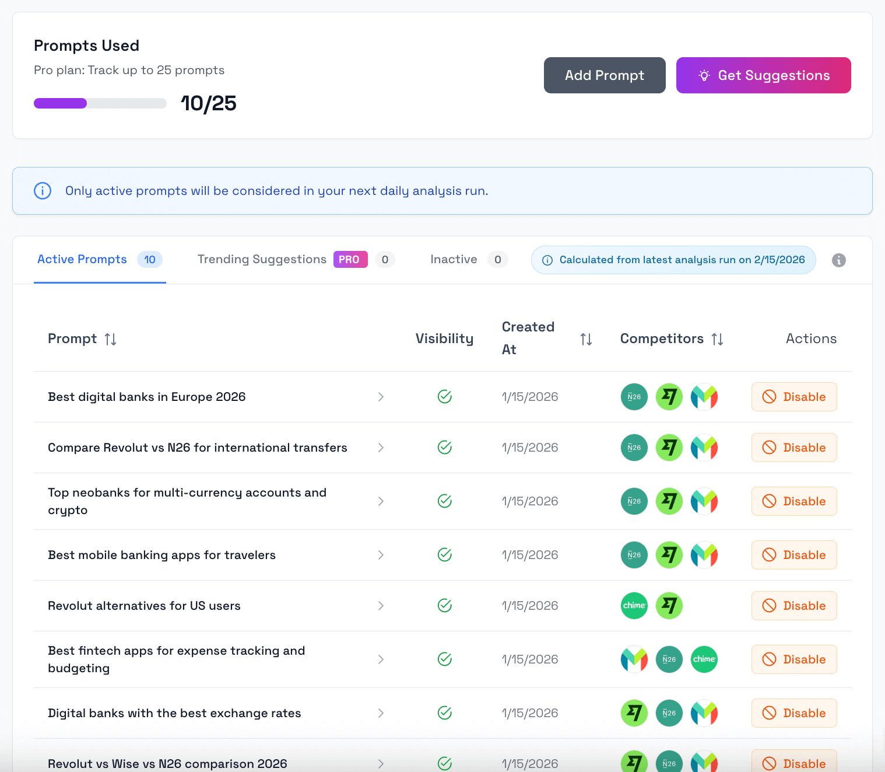885x772 pixels.
Task: Expand the Best fintech apps expense tracking row
Action: click(381, 659)
